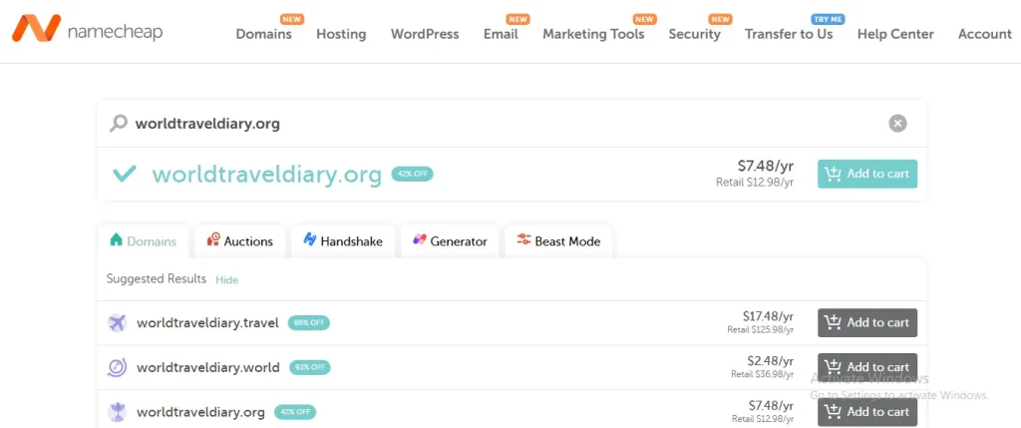Open the Security navigation menu

[x=694, y=34]
